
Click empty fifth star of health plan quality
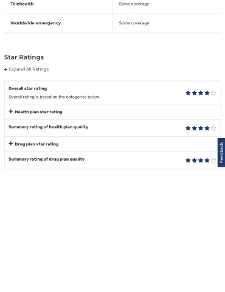point(213,128)
